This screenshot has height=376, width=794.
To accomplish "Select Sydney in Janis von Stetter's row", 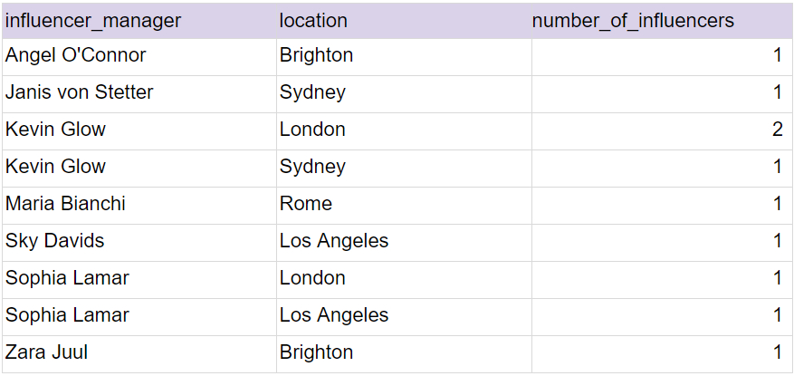I will (x=312, y=92).
